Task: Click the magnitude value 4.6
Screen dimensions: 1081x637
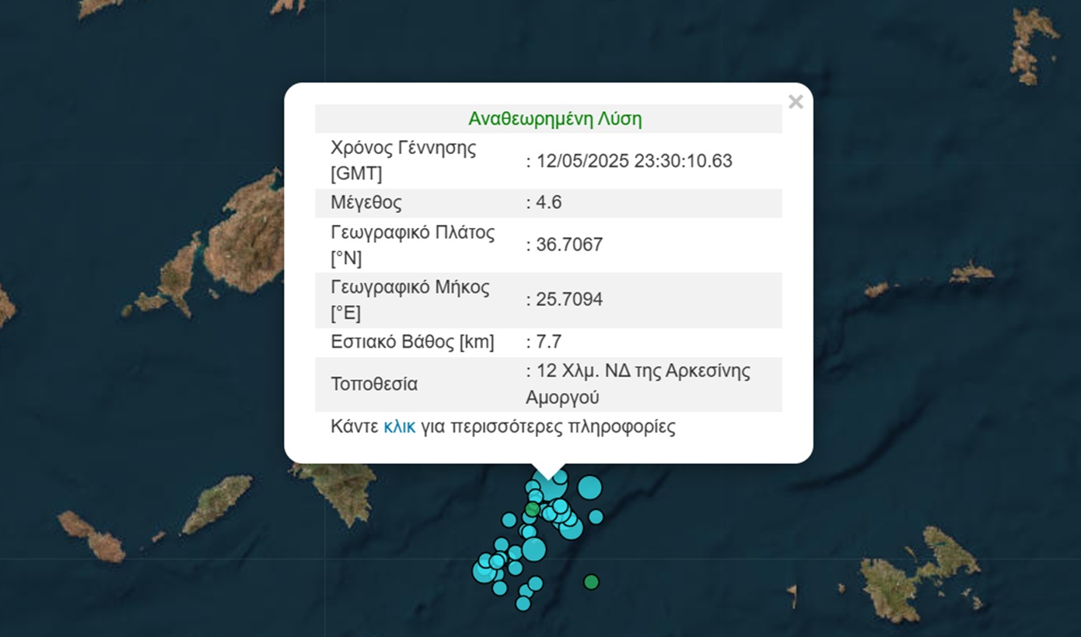Action: pyautogui.click(x=548, y=203)
